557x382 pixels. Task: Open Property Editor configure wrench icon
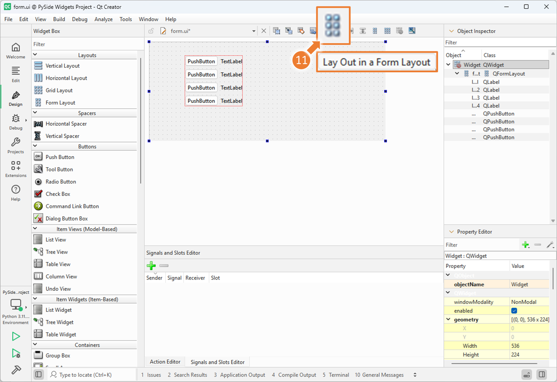550,245
